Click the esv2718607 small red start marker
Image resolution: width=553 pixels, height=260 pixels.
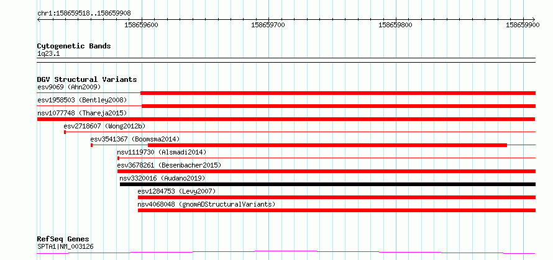[65, 132]
